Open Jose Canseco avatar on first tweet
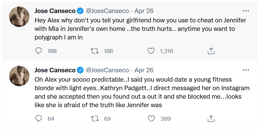Screen dimensions: 257x129 [19, 17]
